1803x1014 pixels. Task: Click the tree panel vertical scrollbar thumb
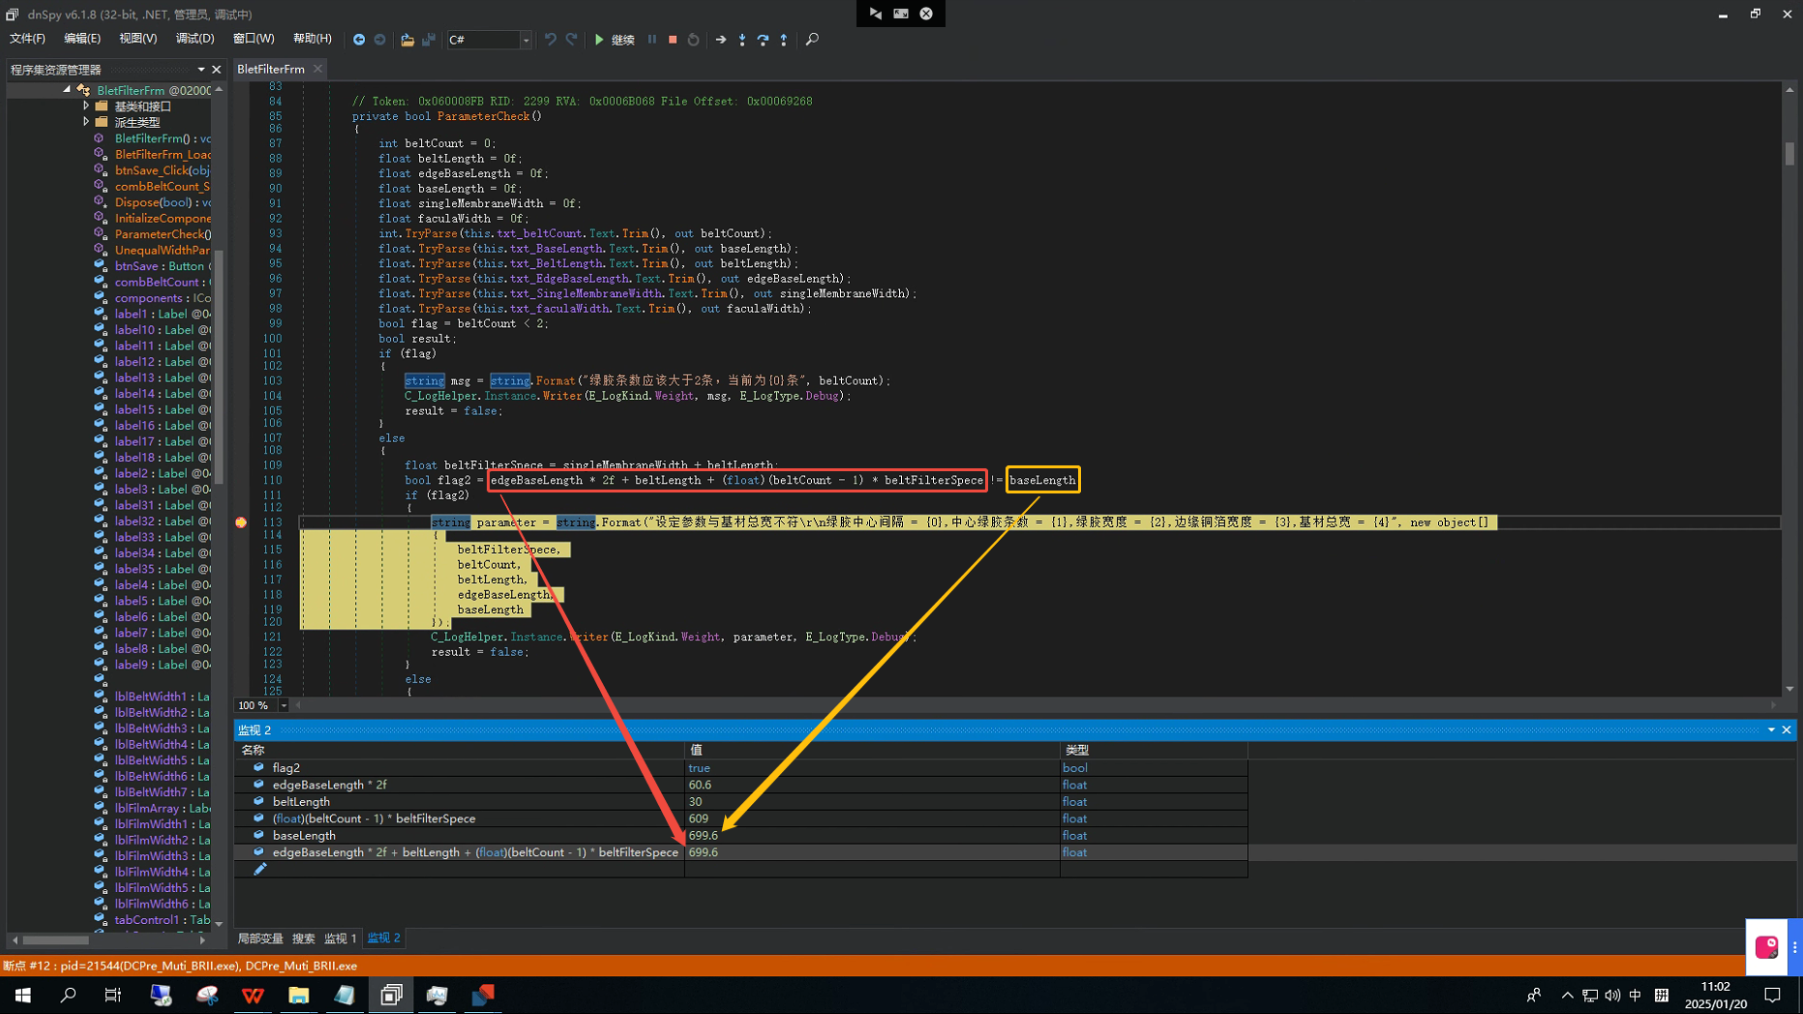click(219, 368)
